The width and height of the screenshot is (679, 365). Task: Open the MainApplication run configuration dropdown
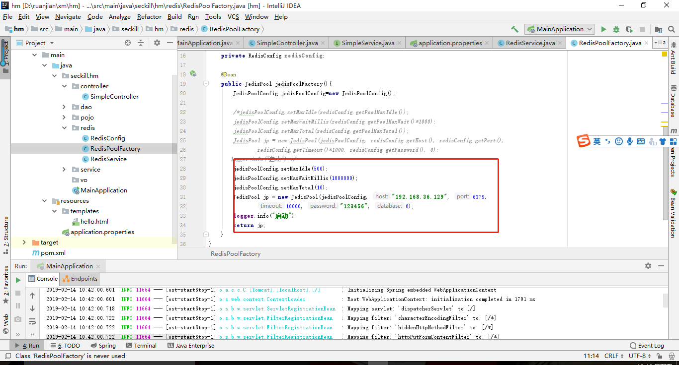[560, 29]
